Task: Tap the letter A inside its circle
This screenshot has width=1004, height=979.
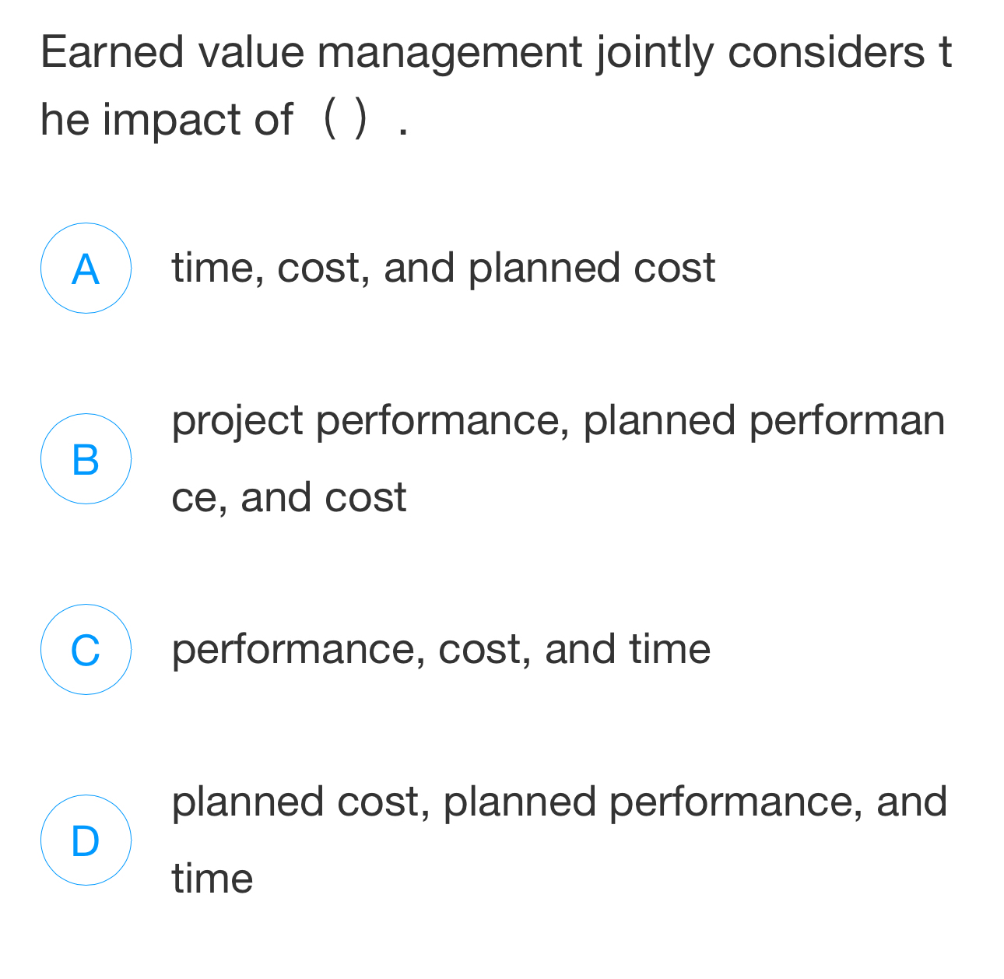Action: 86,268
